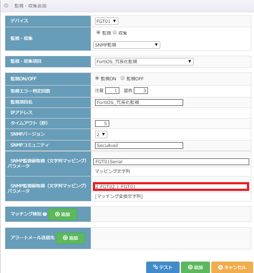Open the SNMPバージョン dropdown
This screenshot has height=273, width=254.
(101, 134)
